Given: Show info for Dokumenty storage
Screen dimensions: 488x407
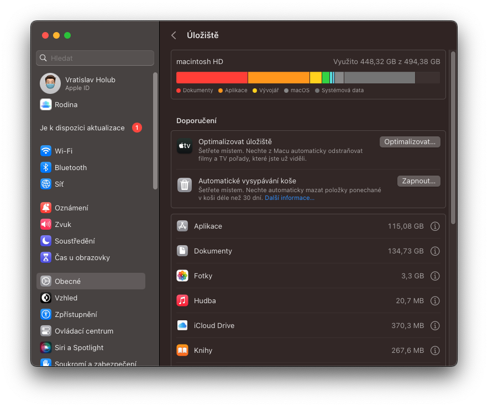Looking at the screenshot, I should pyautogui.click(x=435, y=251).
